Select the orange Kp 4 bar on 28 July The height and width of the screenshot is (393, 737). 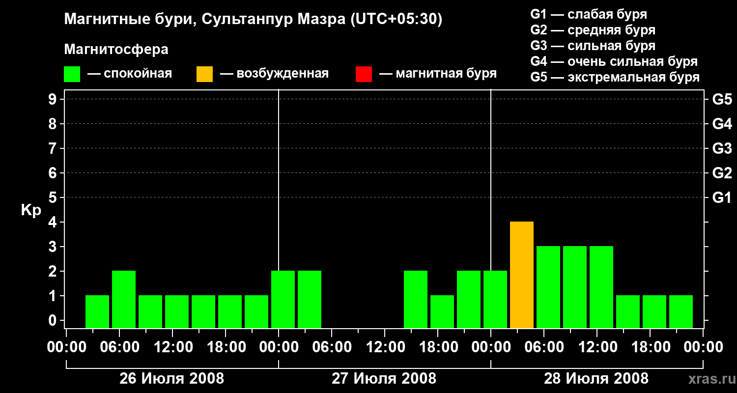(522, 275)
